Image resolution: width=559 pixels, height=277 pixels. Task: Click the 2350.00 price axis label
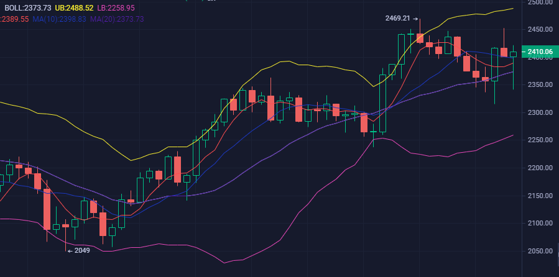click(x=540, y=84)
